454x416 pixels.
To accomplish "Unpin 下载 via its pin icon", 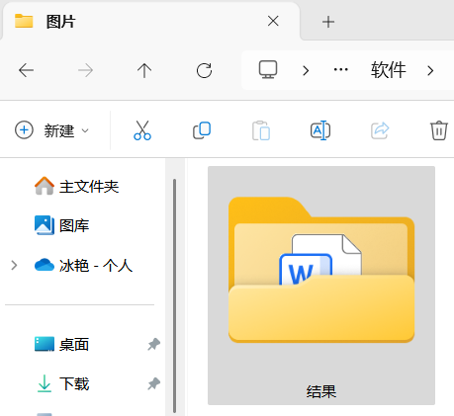I will (x=153, y=383).
